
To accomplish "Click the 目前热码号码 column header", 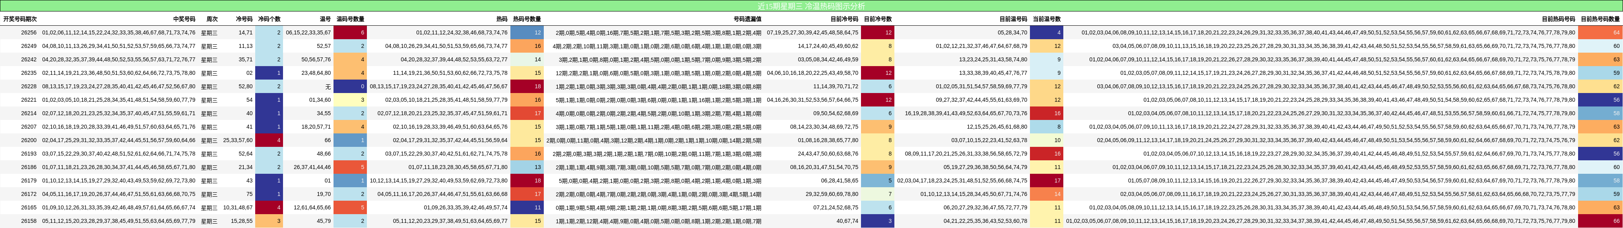I will pyautogui.click(x=1558, y=19).
